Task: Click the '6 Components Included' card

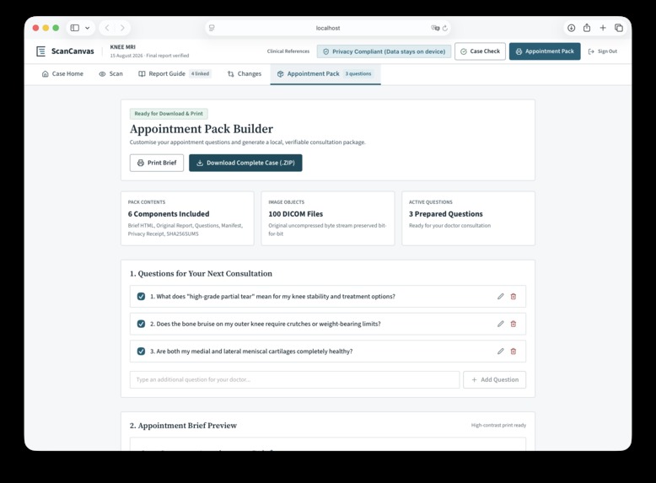Action: coord(187,218)
